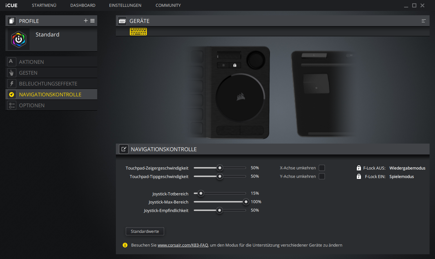
Task: Click the Standard profile rainbow icon
Action: click(x=19, y=40)
